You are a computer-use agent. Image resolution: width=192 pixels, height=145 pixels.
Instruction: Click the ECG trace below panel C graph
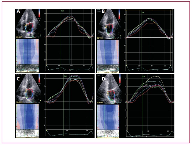coord(69,134)
